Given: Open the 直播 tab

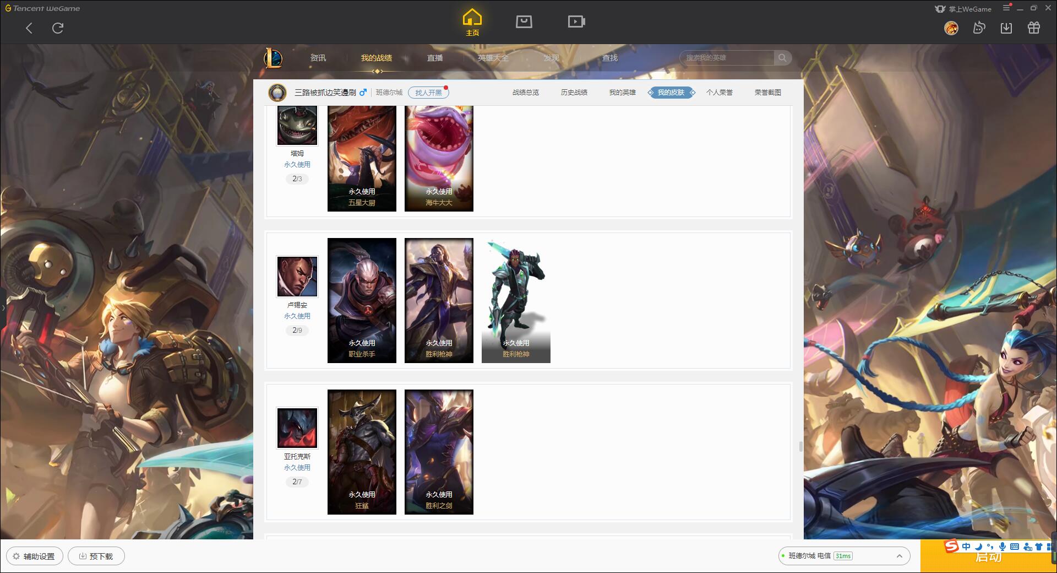Looking at the screenshot, I should pos(435,58).
